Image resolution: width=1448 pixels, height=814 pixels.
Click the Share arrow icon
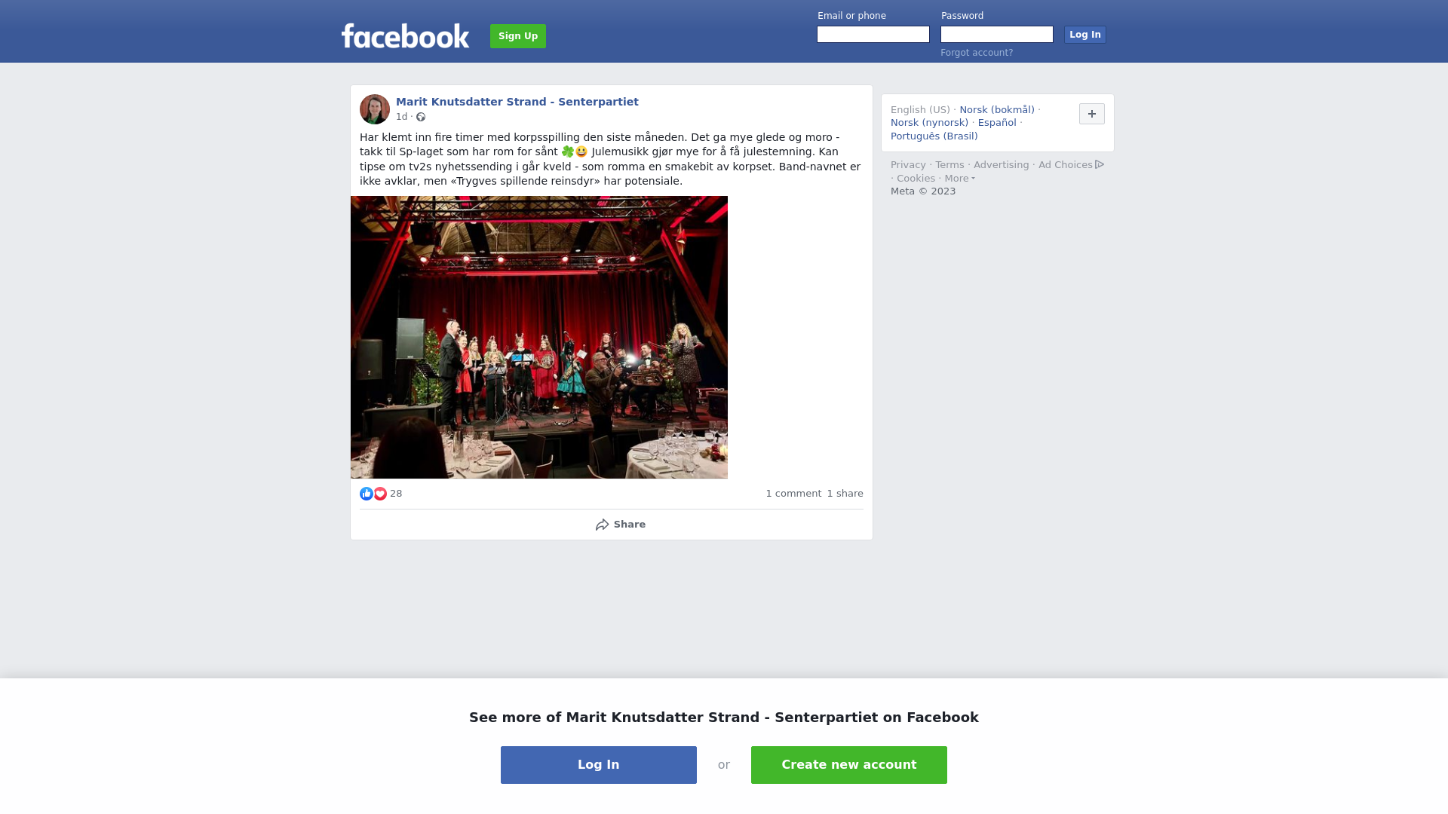point(602,525)
